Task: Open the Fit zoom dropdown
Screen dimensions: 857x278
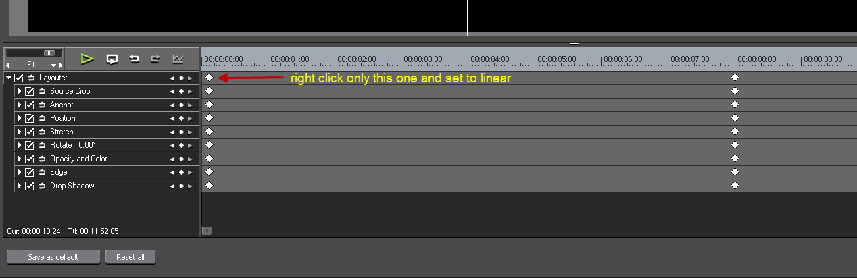Action: click(x=53, y=65)
